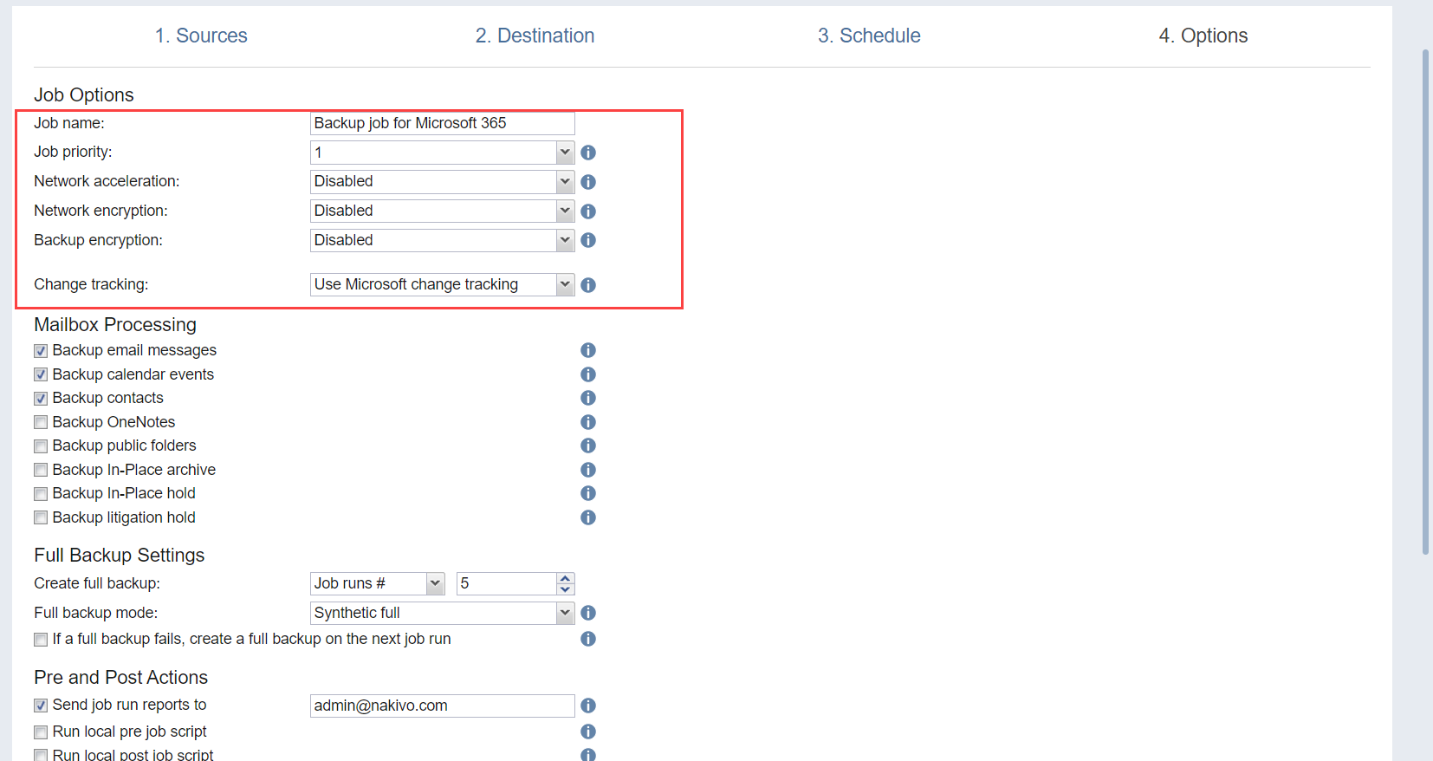Click info icon beside Network acceleration

point(588,182)
